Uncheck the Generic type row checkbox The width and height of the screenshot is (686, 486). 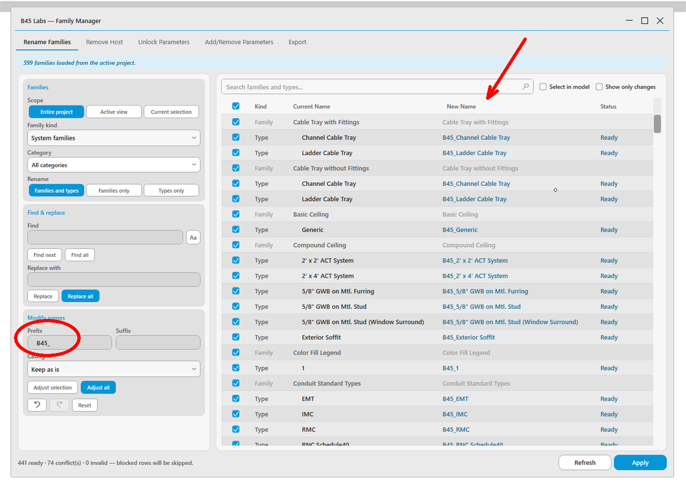click(x=236, y=230)
